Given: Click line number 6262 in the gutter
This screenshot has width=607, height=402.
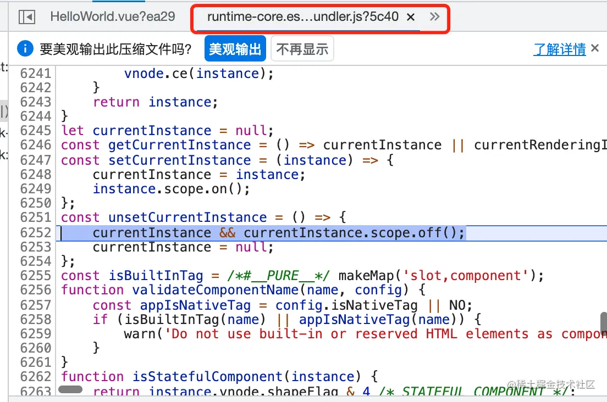Looking at the screenshot, I should (x=36, y=377).
